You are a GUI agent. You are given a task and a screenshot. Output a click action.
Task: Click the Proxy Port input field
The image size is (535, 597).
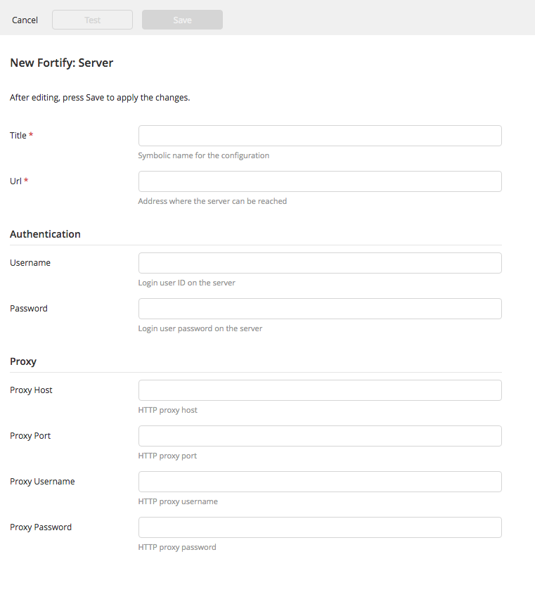(x=320, y=435)
